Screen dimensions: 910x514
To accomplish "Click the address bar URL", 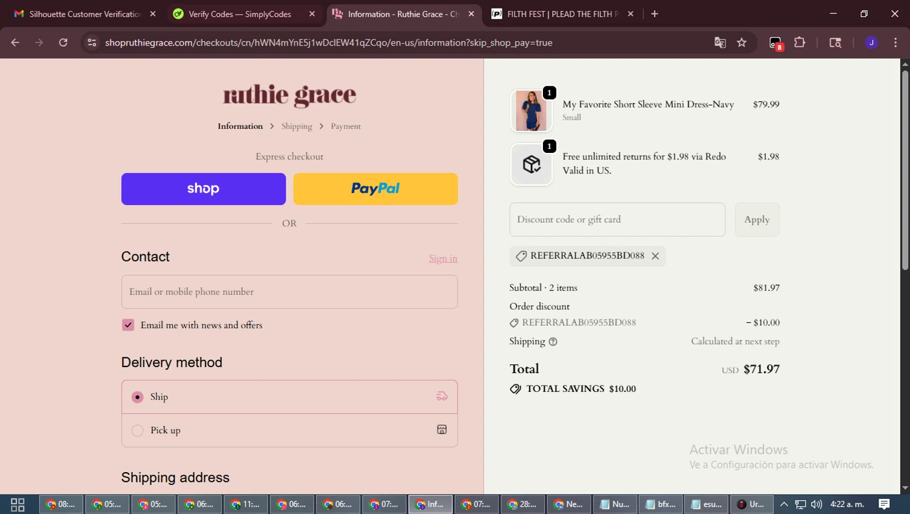I will [328, 42].
